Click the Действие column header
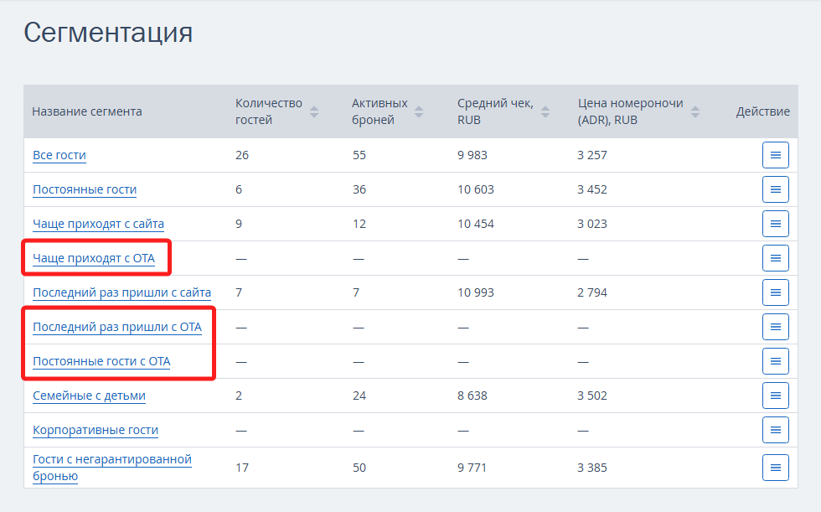821x512 pixels. [763, 111]
